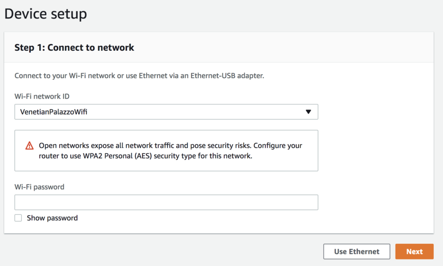Click the Show password label
The image size is (443, 266).
click(x=52, y=218)
